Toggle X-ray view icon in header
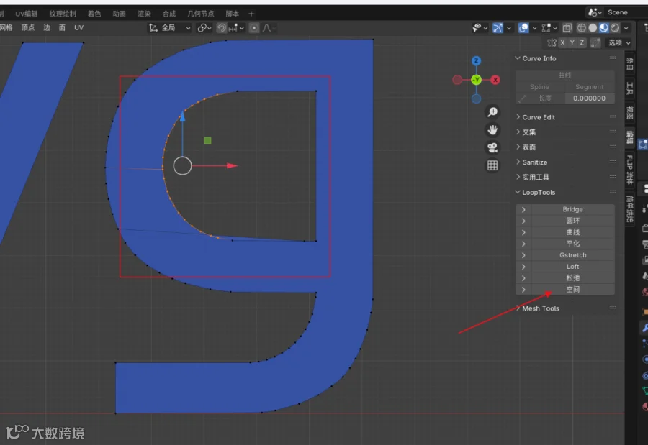648x445 pixels. [567, 27]
